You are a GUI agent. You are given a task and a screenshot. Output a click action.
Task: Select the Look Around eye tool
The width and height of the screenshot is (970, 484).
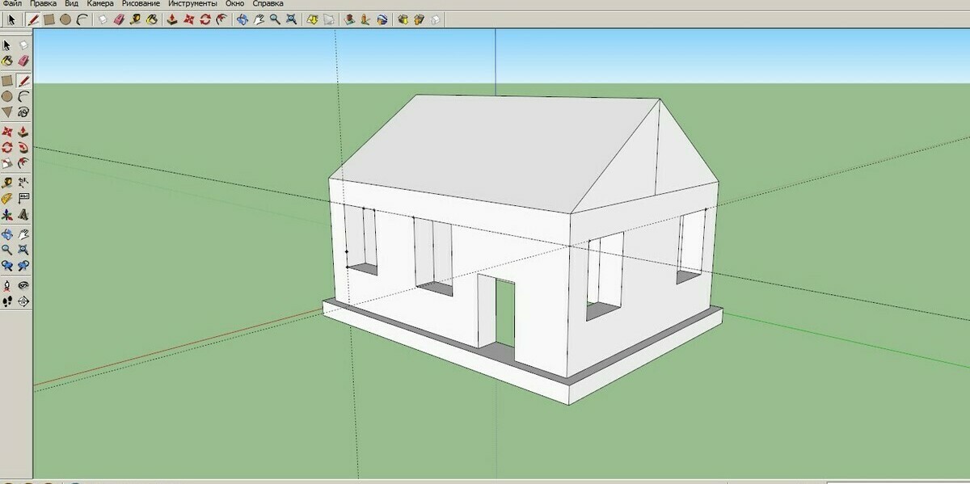(23, 285)
